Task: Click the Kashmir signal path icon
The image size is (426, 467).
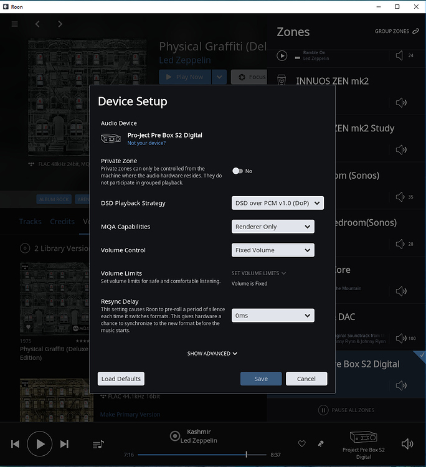Action: pyautogui.click(x=175, y=436)
